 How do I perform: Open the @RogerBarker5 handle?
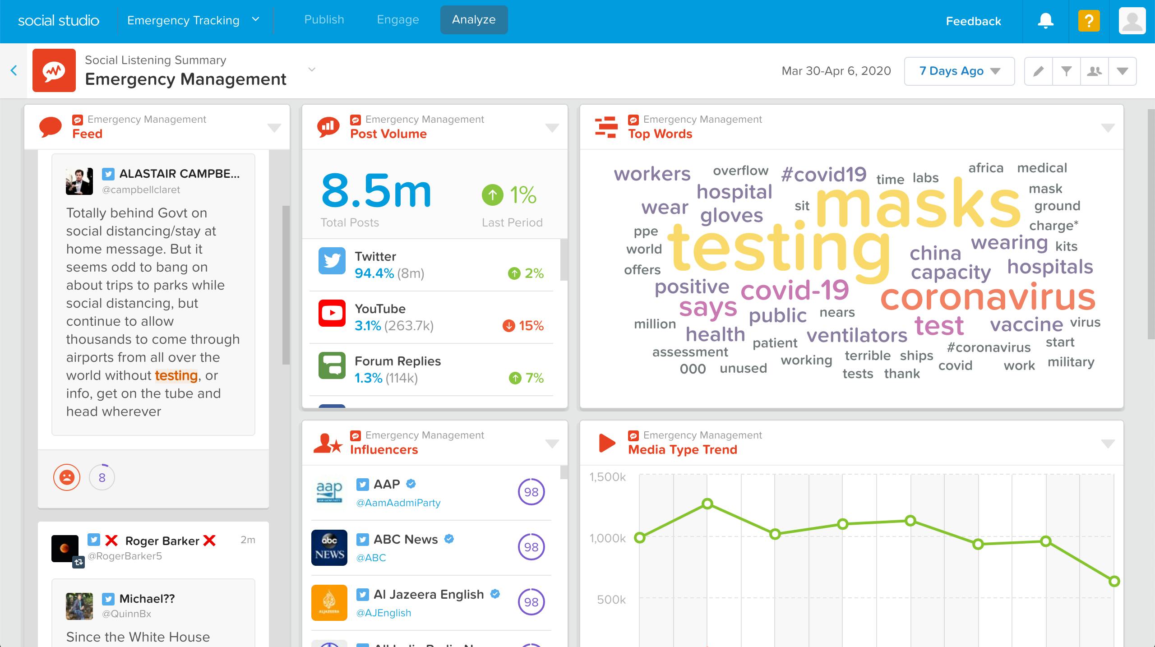click(x=125, y=556)
